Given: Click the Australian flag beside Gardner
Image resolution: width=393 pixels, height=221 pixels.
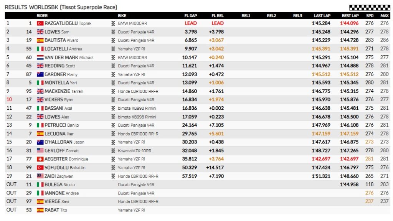Looking at the screenshot, I should (40, 74).
